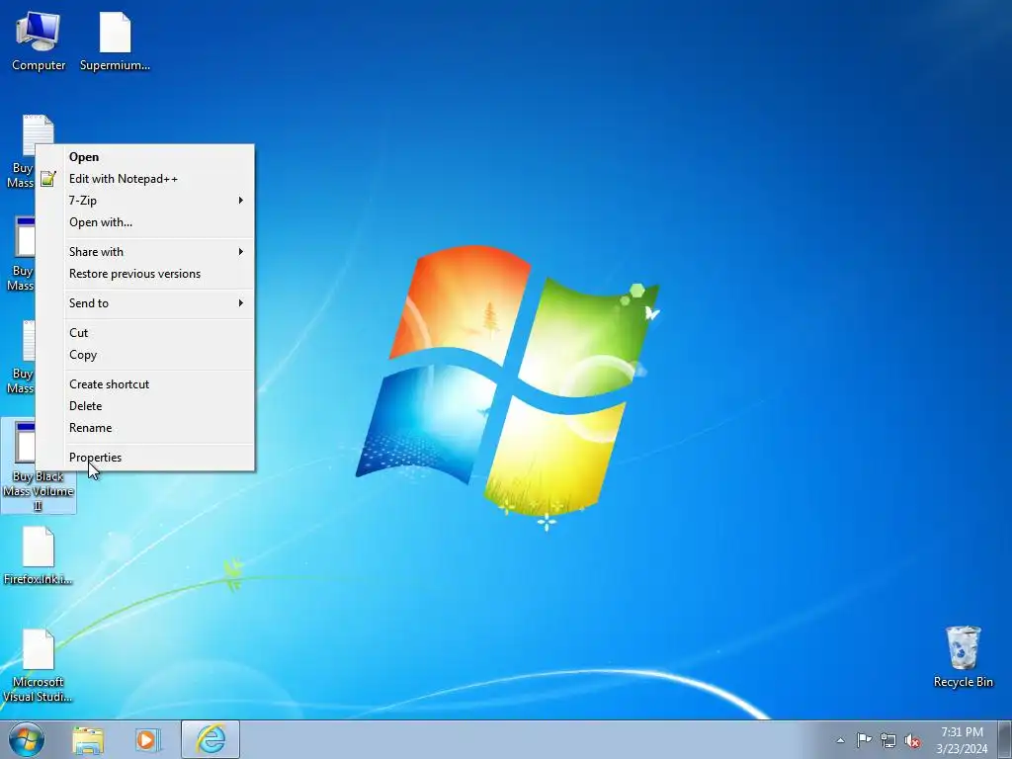The height and width of the screenshot is (759, 1012).
Task: Show hidden tray icons arrow
Action: click(840, 740)
